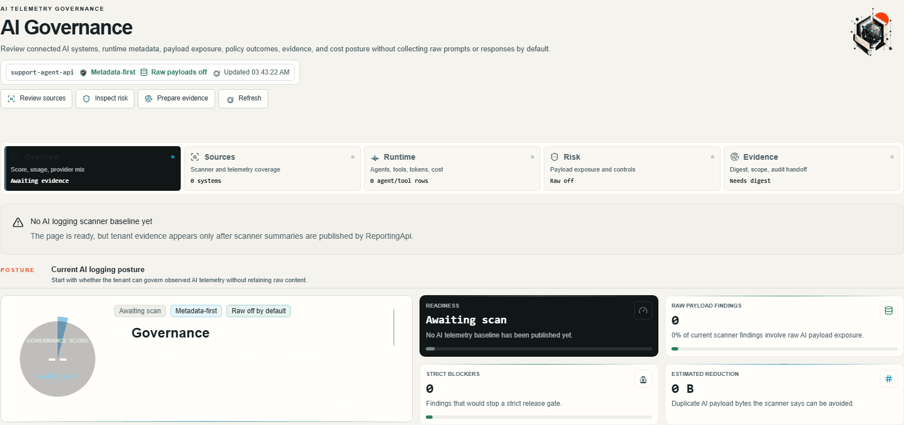Click the Risk tab shield icon
Image resolution: width=904 pixels, height=425 pixels.
coord(554,157)
